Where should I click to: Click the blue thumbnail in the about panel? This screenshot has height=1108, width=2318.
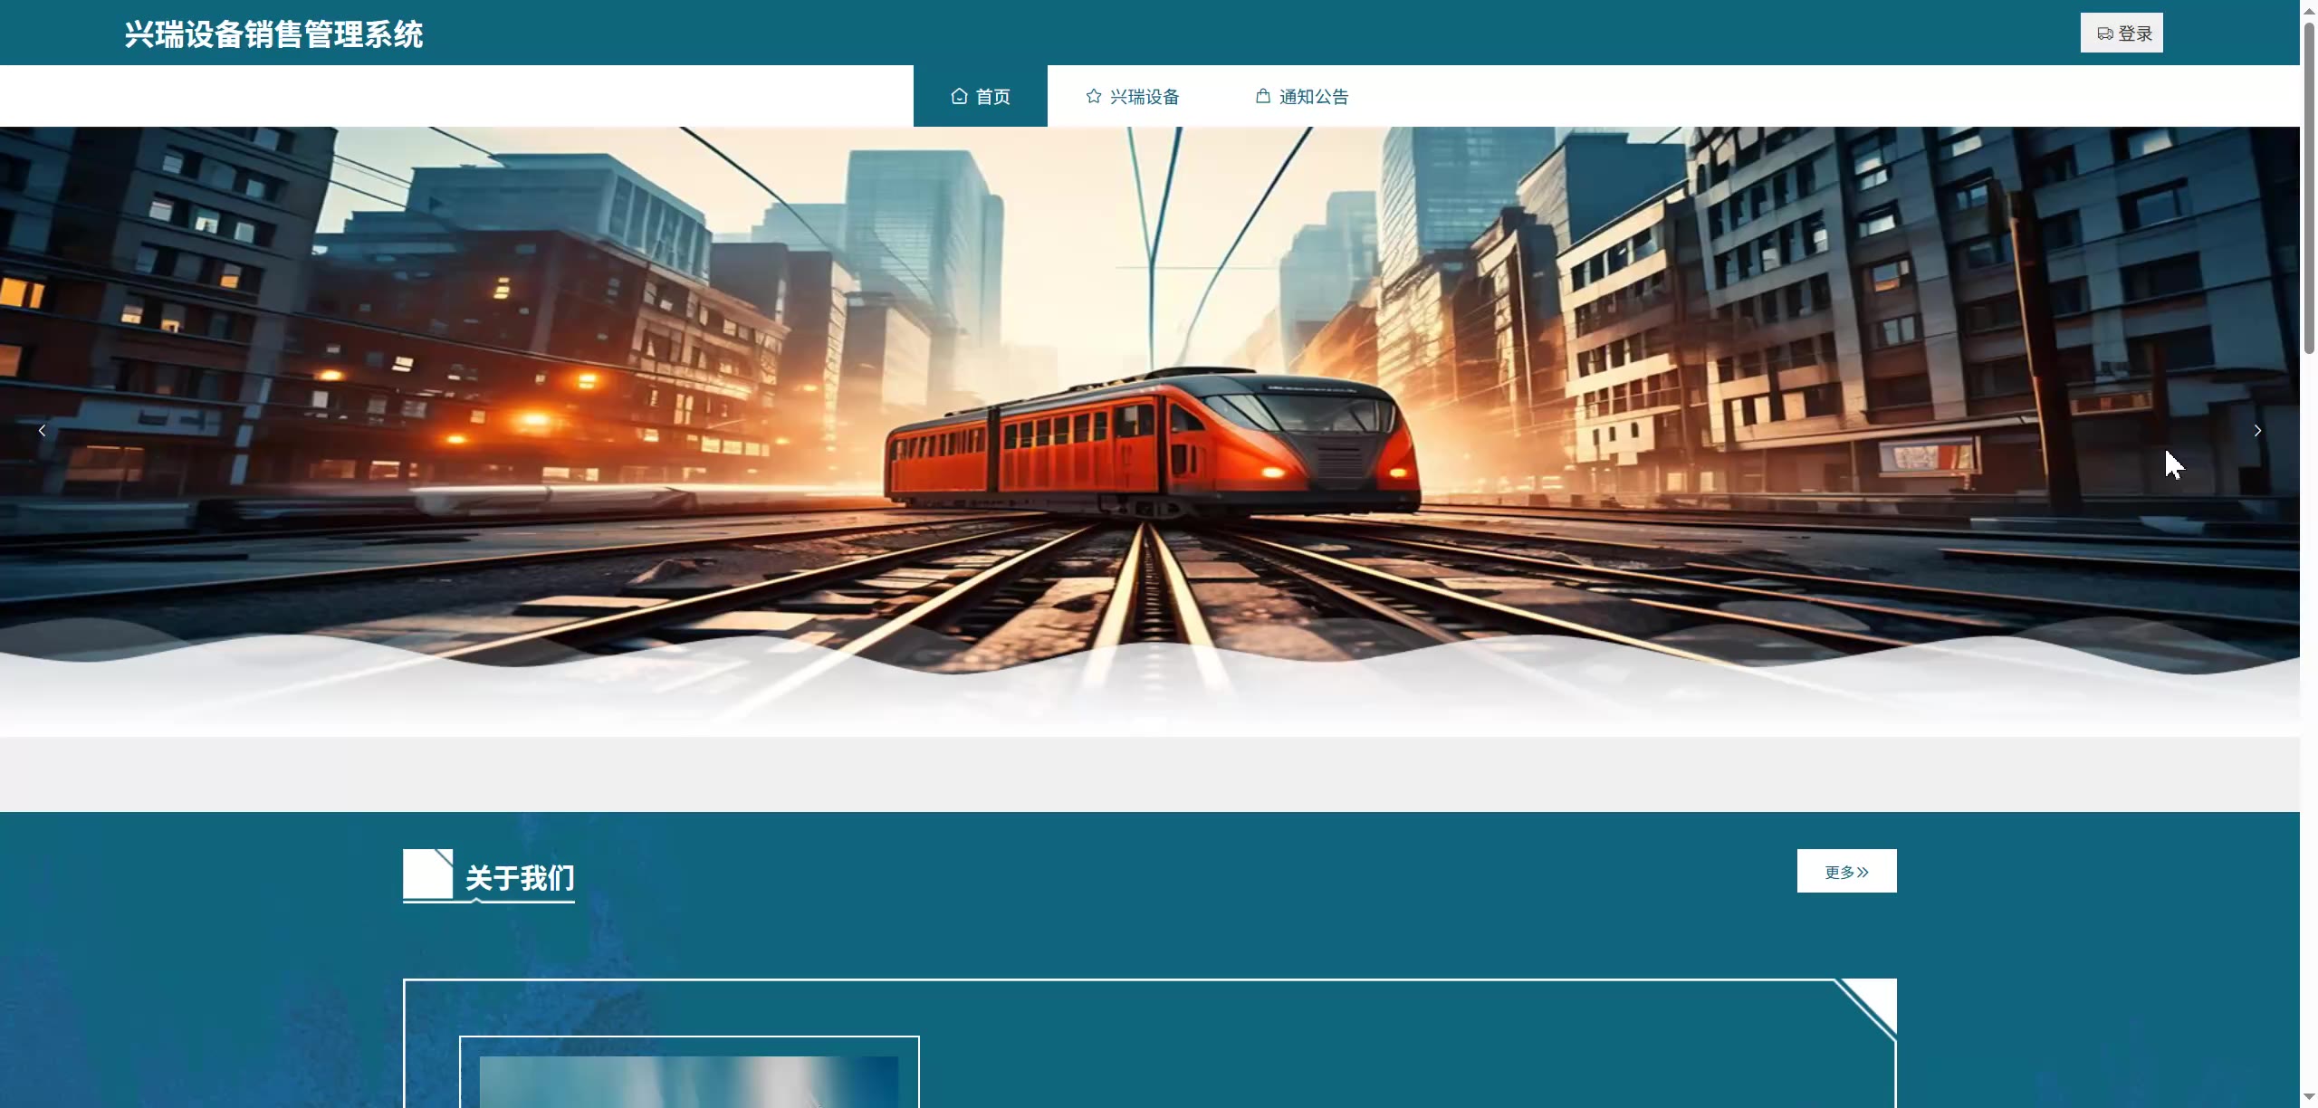[x=688, y=1081]
